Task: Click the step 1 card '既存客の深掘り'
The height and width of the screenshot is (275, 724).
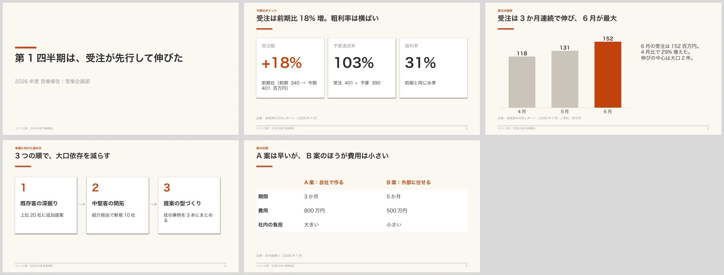Action: (x=46, y=205)
